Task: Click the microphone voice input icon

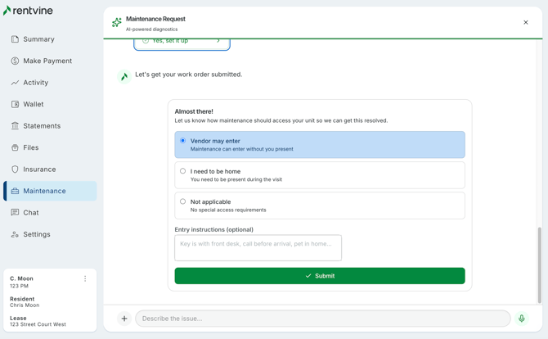Action: 521,319
